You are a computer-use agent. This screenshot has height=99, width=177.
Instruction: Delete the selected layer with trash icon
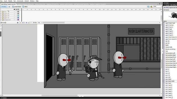click(18, 23)
